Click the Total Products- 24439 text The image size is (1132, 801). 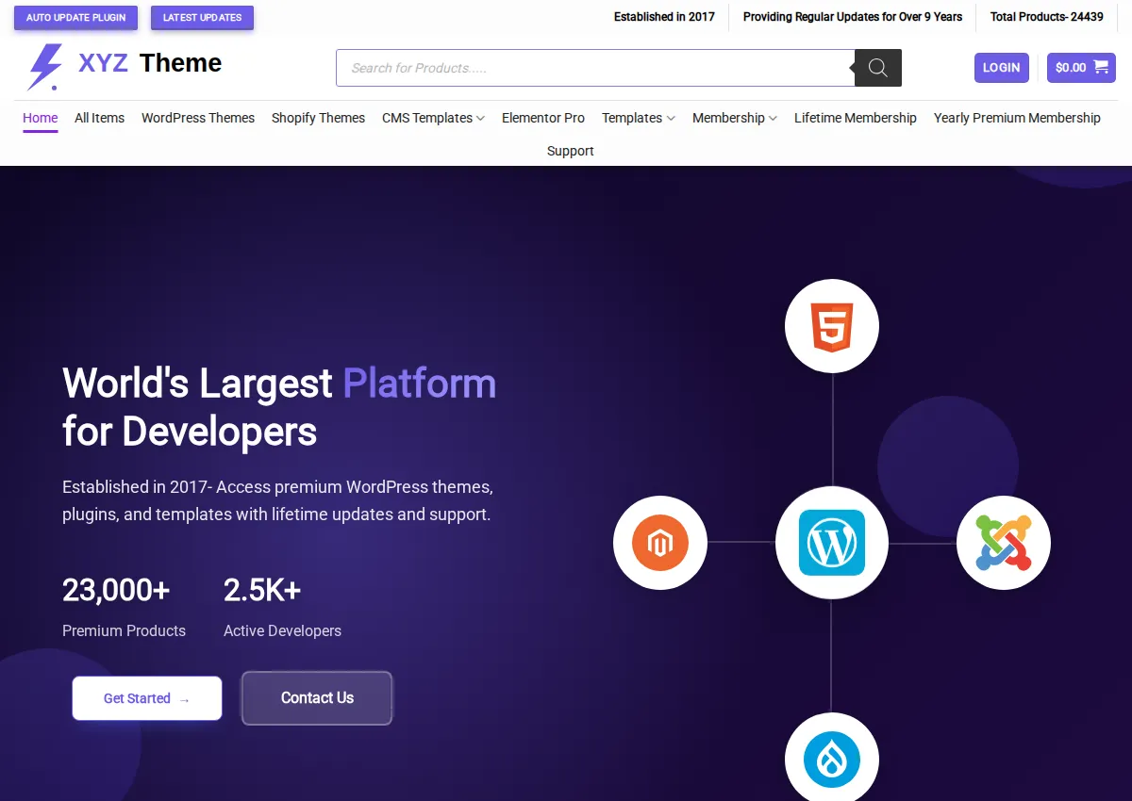pyautogui.click(x=1047, y=16)
